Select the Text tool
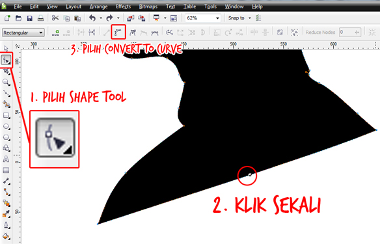This screenshot has width=380, height=244. point(6,159)
